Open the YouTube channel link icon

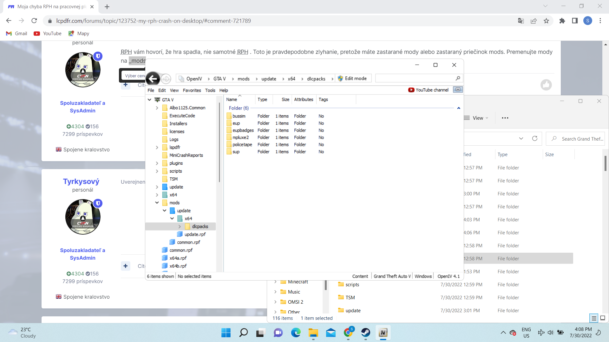tap(411, 90)
